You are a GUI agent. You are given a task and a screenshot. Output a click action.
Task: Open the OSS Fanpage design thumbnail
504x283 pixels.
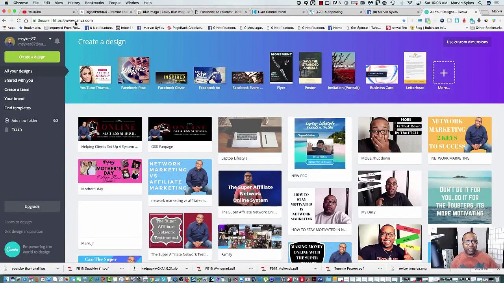coord(180,129)
